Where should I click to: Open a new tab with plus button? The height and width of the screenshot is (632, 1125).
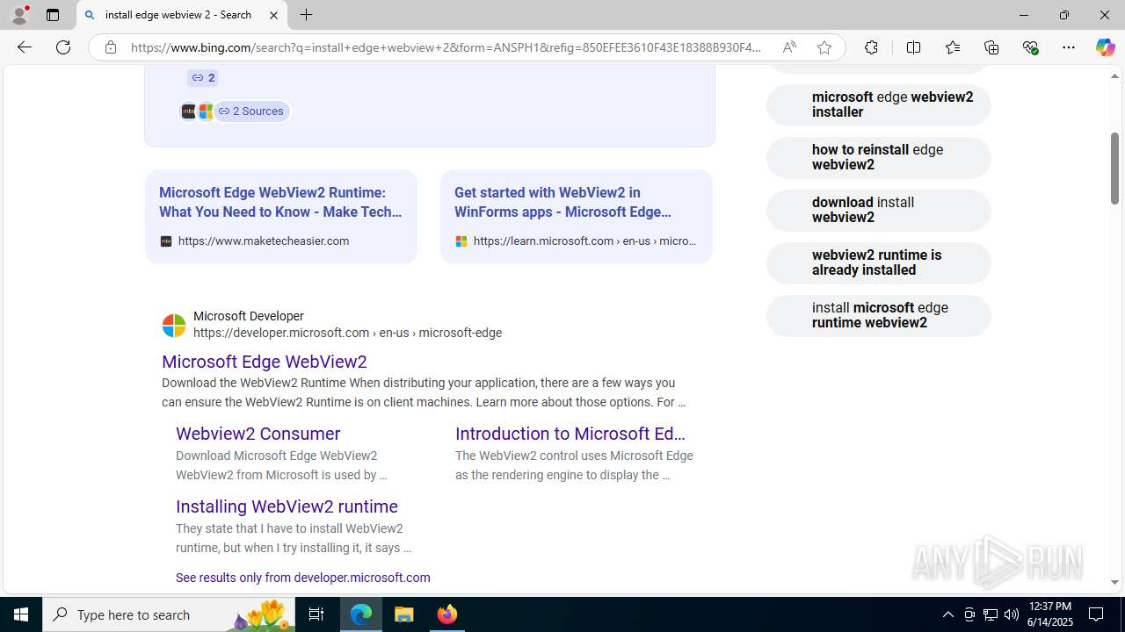click(306, 15)
